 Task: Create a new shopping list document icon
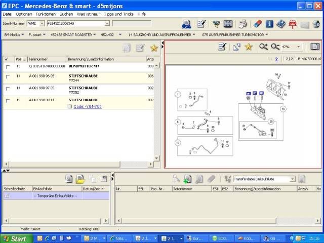pyautogui.click(x=69, y=179)
